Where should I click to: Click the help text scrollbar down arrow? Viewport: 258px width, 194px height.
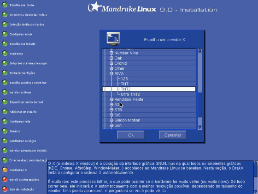[255, 192]
